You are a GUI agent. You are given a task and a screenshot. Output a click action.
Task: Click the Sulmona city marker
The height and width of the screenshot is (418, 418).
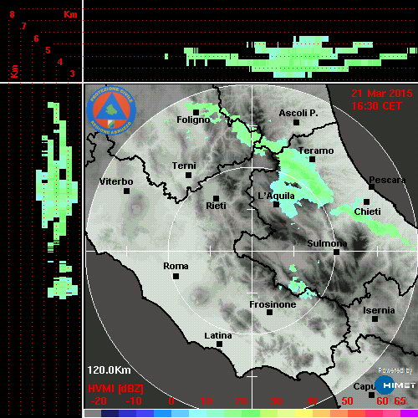click(336, 252)
